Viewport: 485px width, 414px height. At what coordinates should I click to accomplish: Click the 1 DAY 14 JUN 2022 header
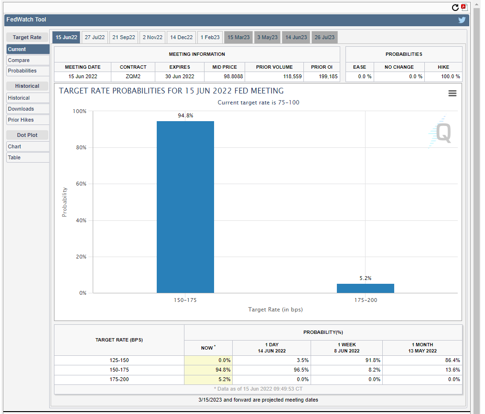pyautogui.click(x=271, y=348)
